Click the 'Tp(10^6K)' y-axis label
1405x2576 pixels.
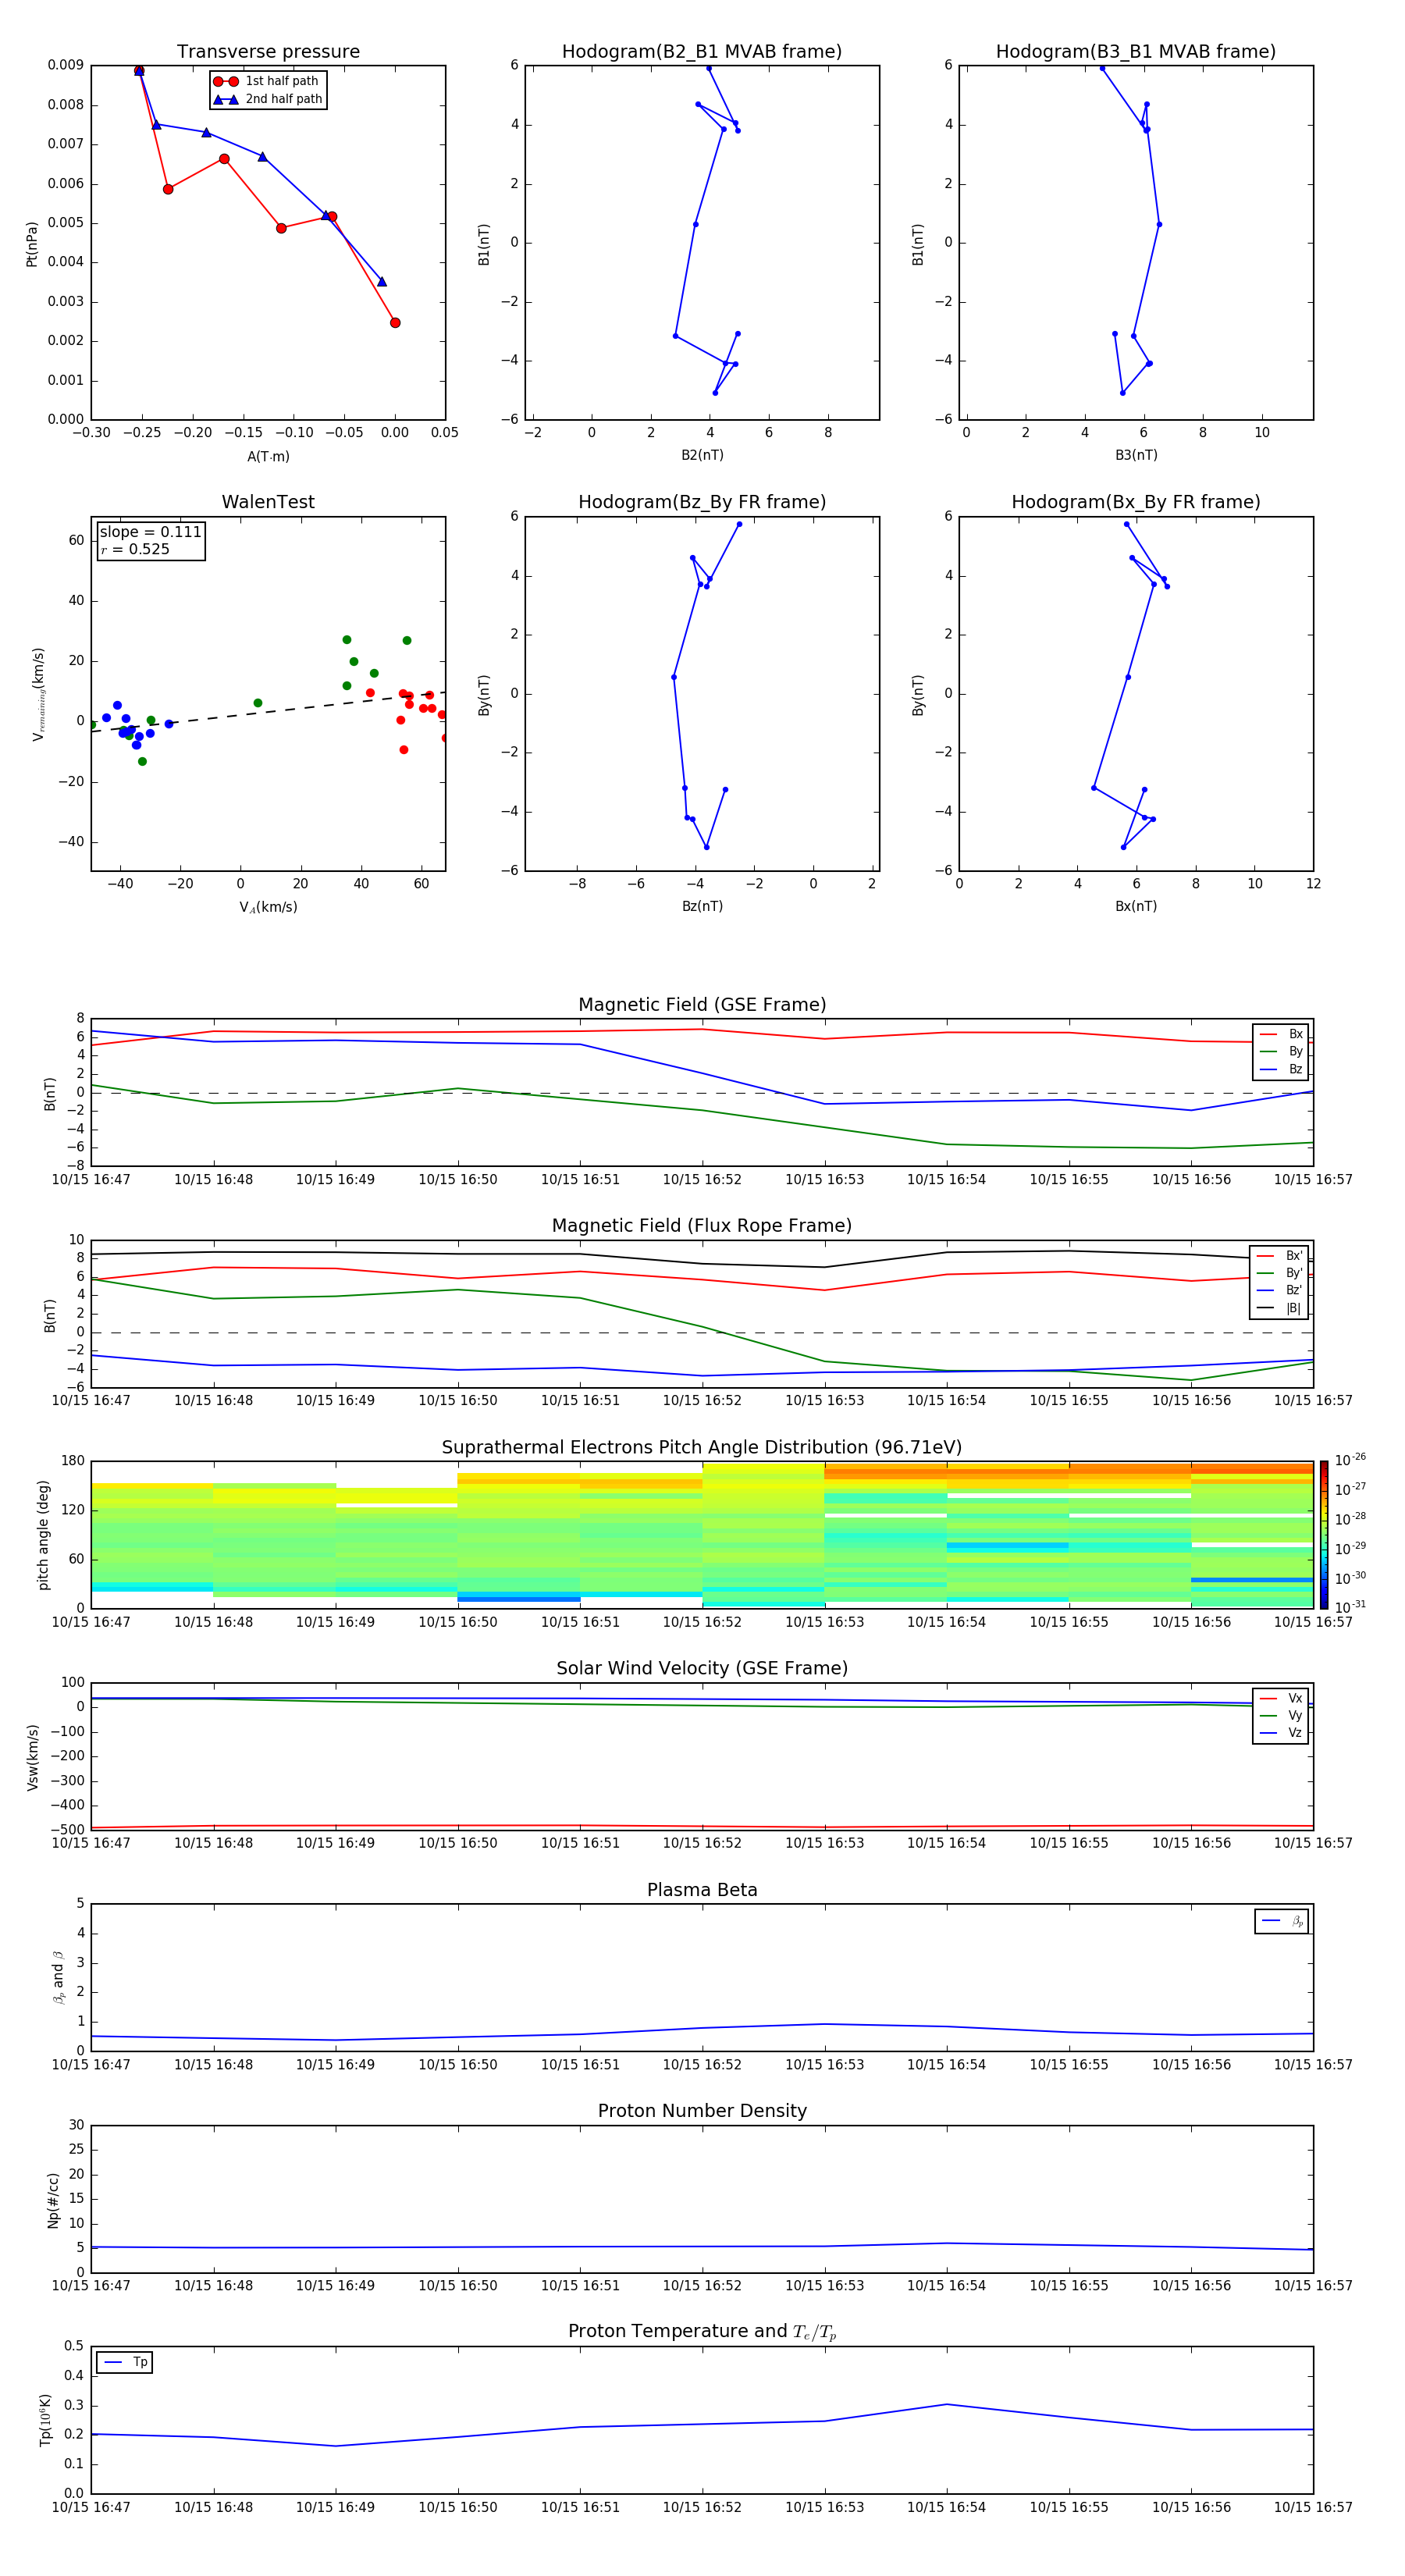[45, 2420]
